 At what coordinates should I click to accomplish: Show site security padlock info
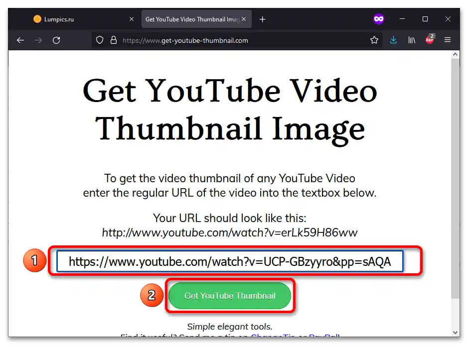[x=114, y=40]
